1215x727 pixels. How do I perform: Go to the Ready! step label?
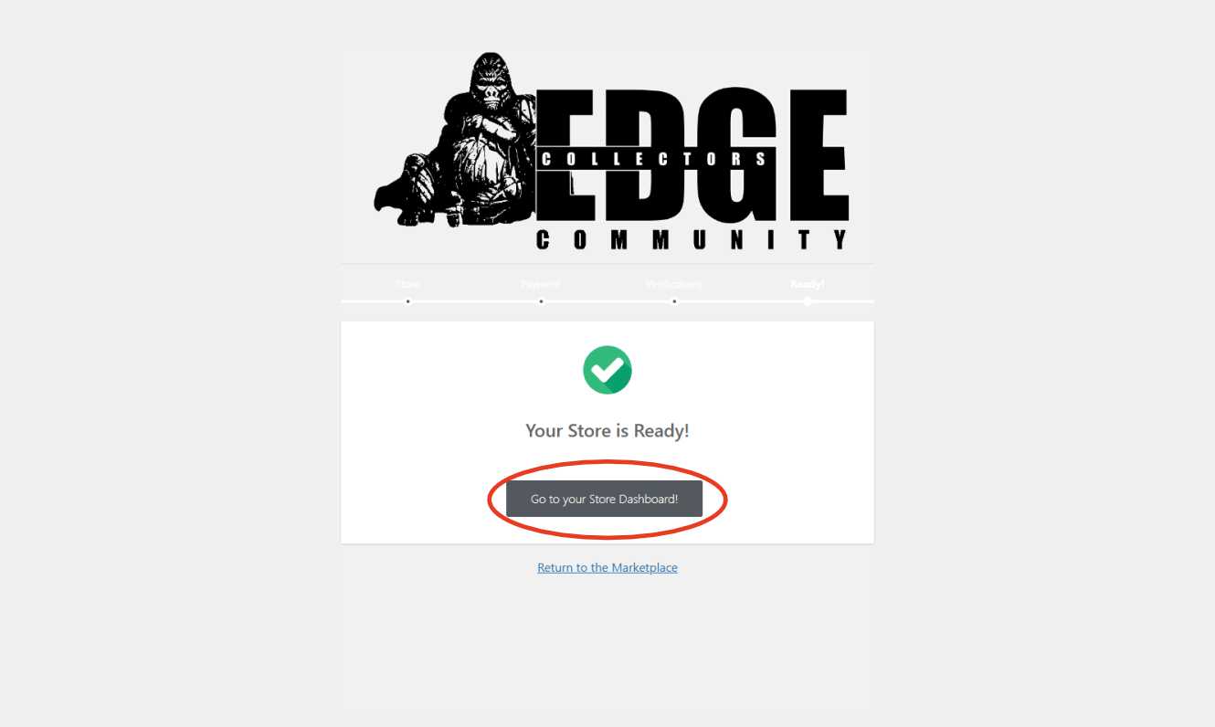click(x=808, y=284)
